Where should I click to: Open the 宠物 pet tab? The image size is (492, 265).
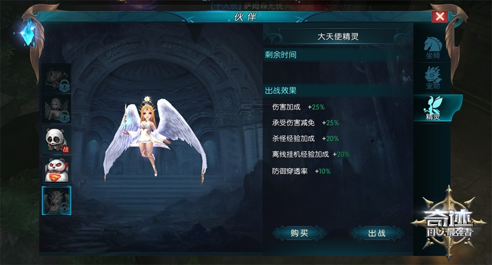[432, 78]
